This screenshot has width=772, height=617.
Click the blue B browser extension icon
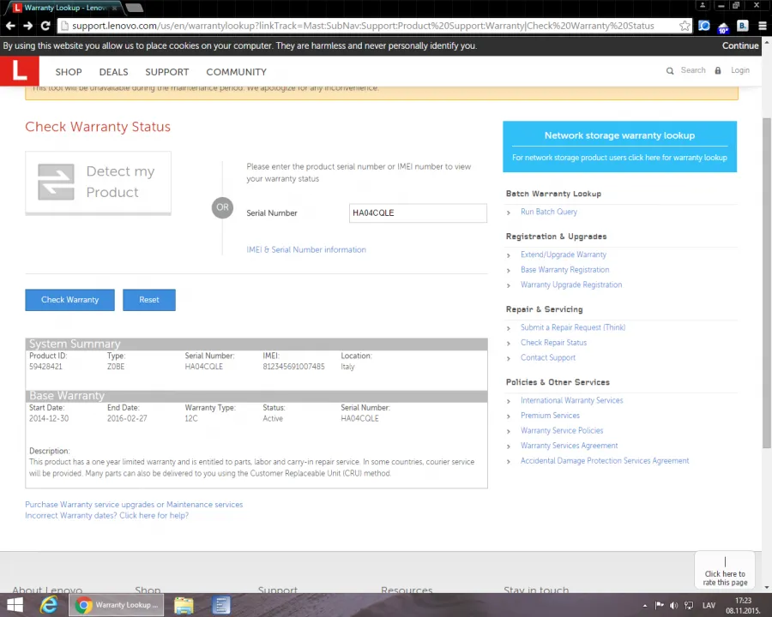[x=743, y=26]
